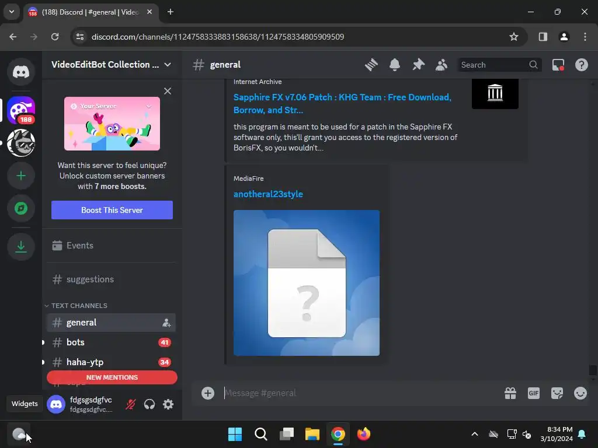Expand VideoEditBot Collection server dropdown

(168, 65)
